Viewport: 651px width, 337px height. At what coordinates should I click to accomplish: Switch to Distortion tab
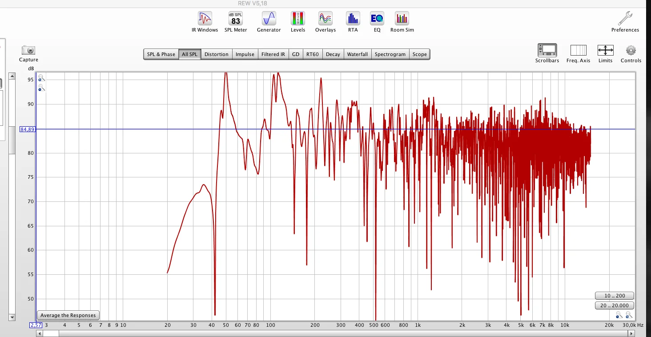pyautogui.click(x=217, y=54)
